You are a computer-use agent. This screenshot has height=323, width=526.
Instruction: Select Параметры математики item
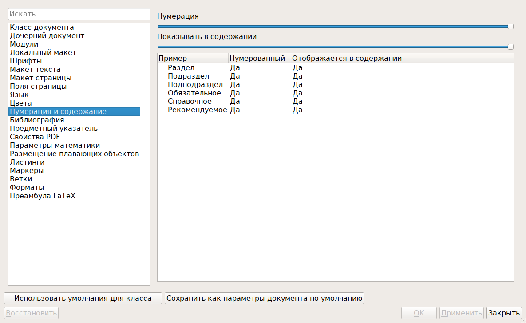pos(74,145)
